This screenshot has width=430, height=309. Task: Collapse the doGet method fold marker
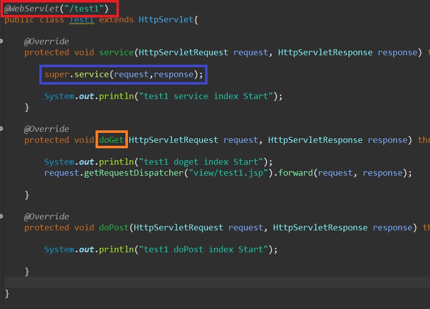click(x=1, y=128)
